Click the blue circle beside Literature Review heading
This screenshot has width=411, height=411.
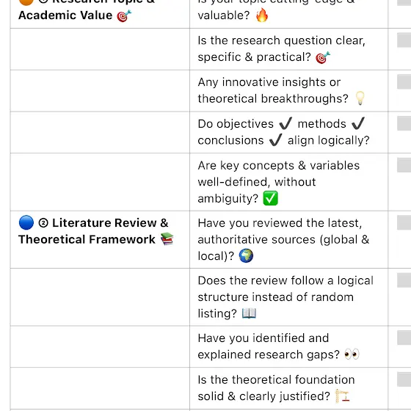26,222
